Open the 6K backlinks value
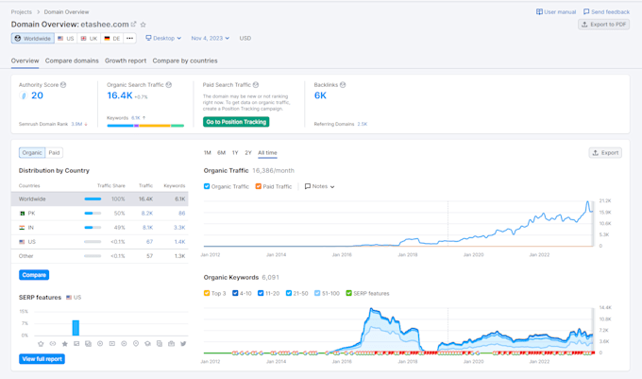 pos(320,95)
